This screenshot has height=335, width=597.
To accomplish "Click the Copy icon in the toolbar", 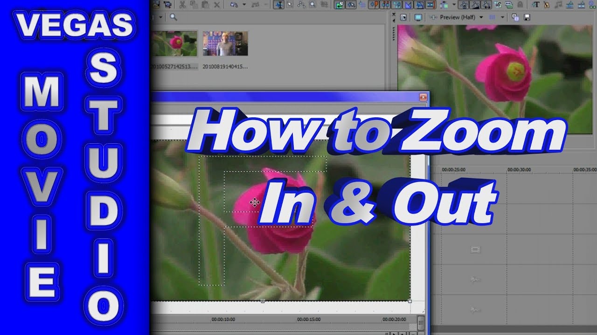I will click(x=194, y=5).
